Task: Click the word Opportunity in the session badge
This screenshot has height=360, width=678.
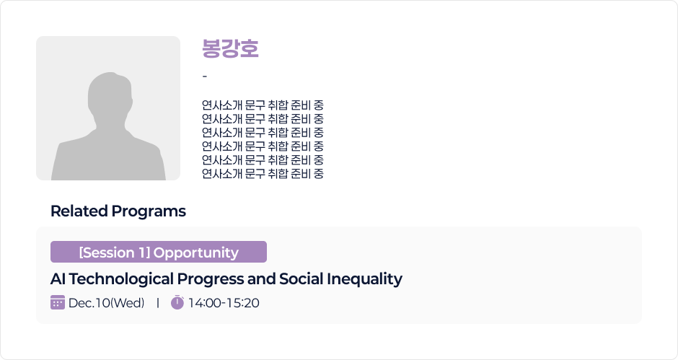Action: coord(195,253)
